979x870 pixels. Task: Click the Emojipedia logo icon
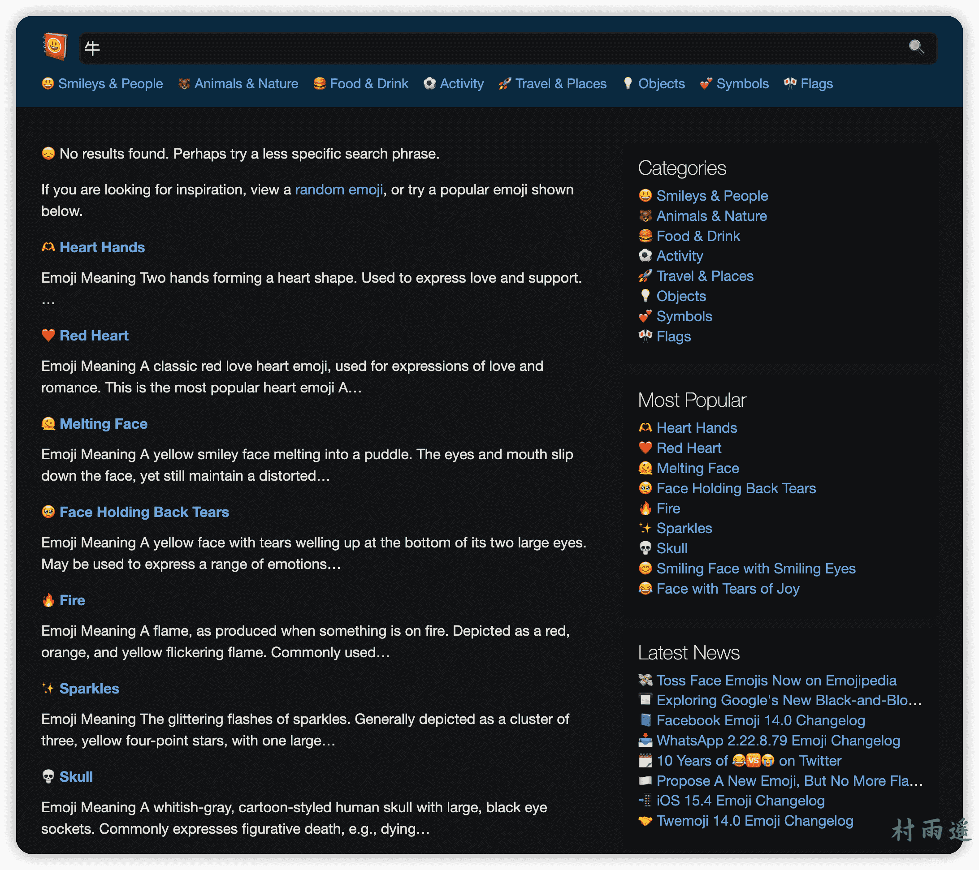coord(55,47)
